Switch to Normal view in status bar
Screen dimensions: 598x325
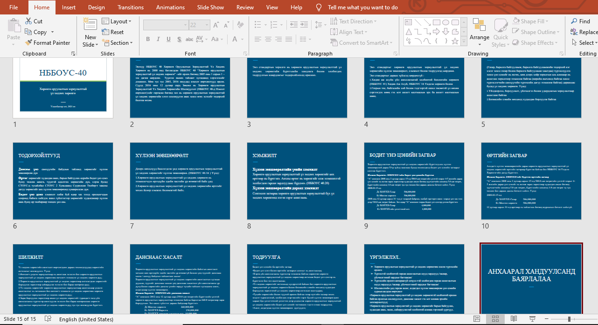click(x=478, y=319)
